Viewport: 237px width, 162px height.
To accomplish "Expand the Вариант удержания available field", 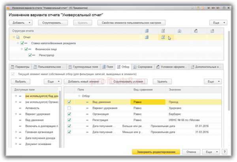I will [x=16, y=114].
